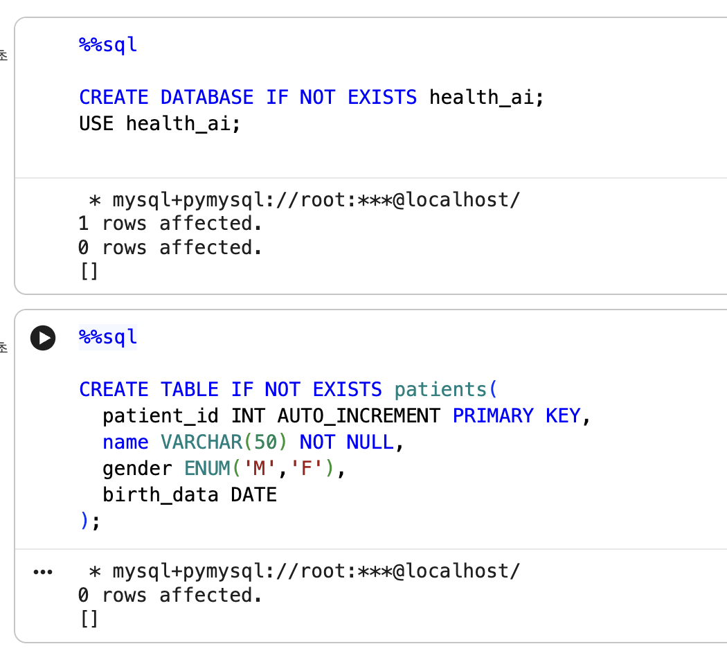
Task: Run the CREATE TABLE patients cell
Action: pos(43,337)
